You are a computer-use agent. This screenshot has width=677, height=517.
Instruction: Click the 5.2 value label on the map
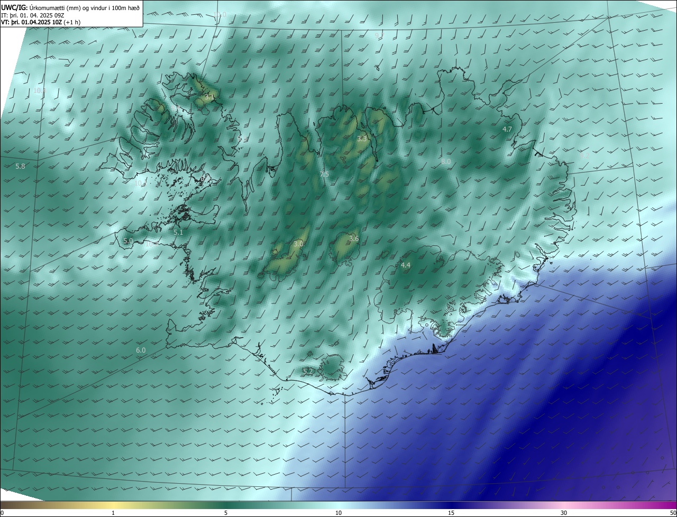point(308,372)
